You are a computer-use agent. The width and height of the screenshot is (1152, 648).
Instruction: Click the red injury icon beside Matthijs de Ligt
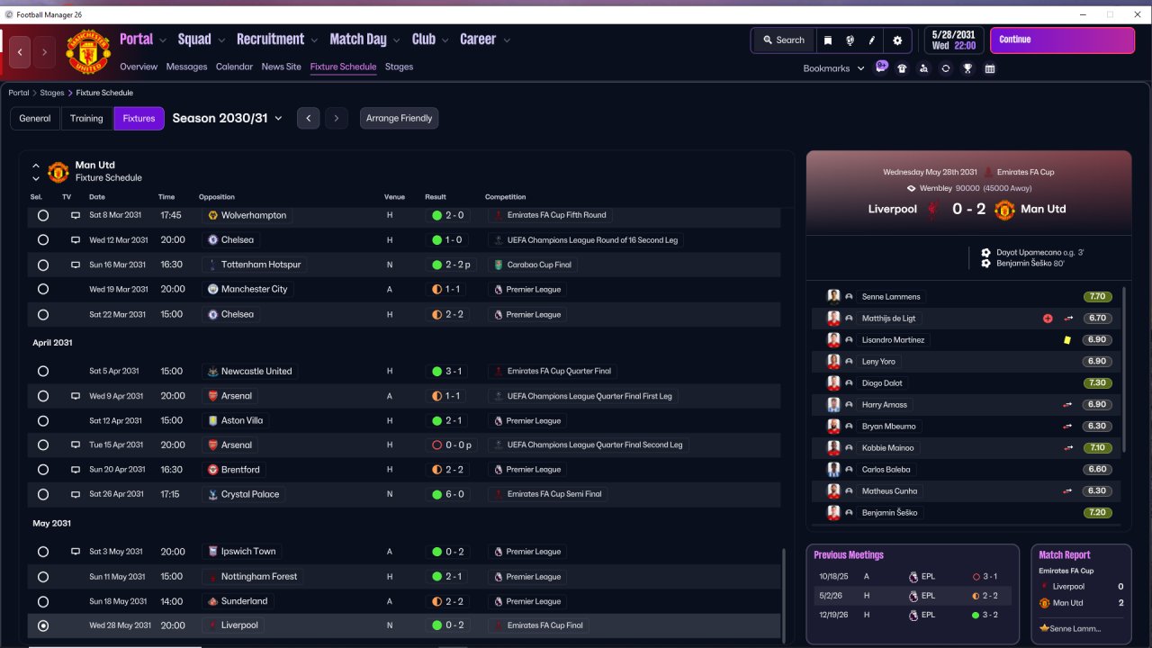[x=1048, y=319]
